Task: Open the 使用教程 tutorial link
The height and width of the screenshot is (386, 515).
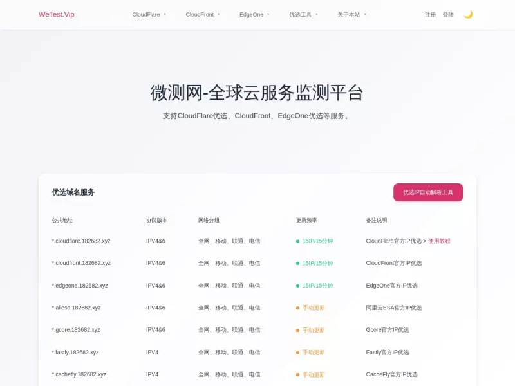Action: click(x=439, y=241)
